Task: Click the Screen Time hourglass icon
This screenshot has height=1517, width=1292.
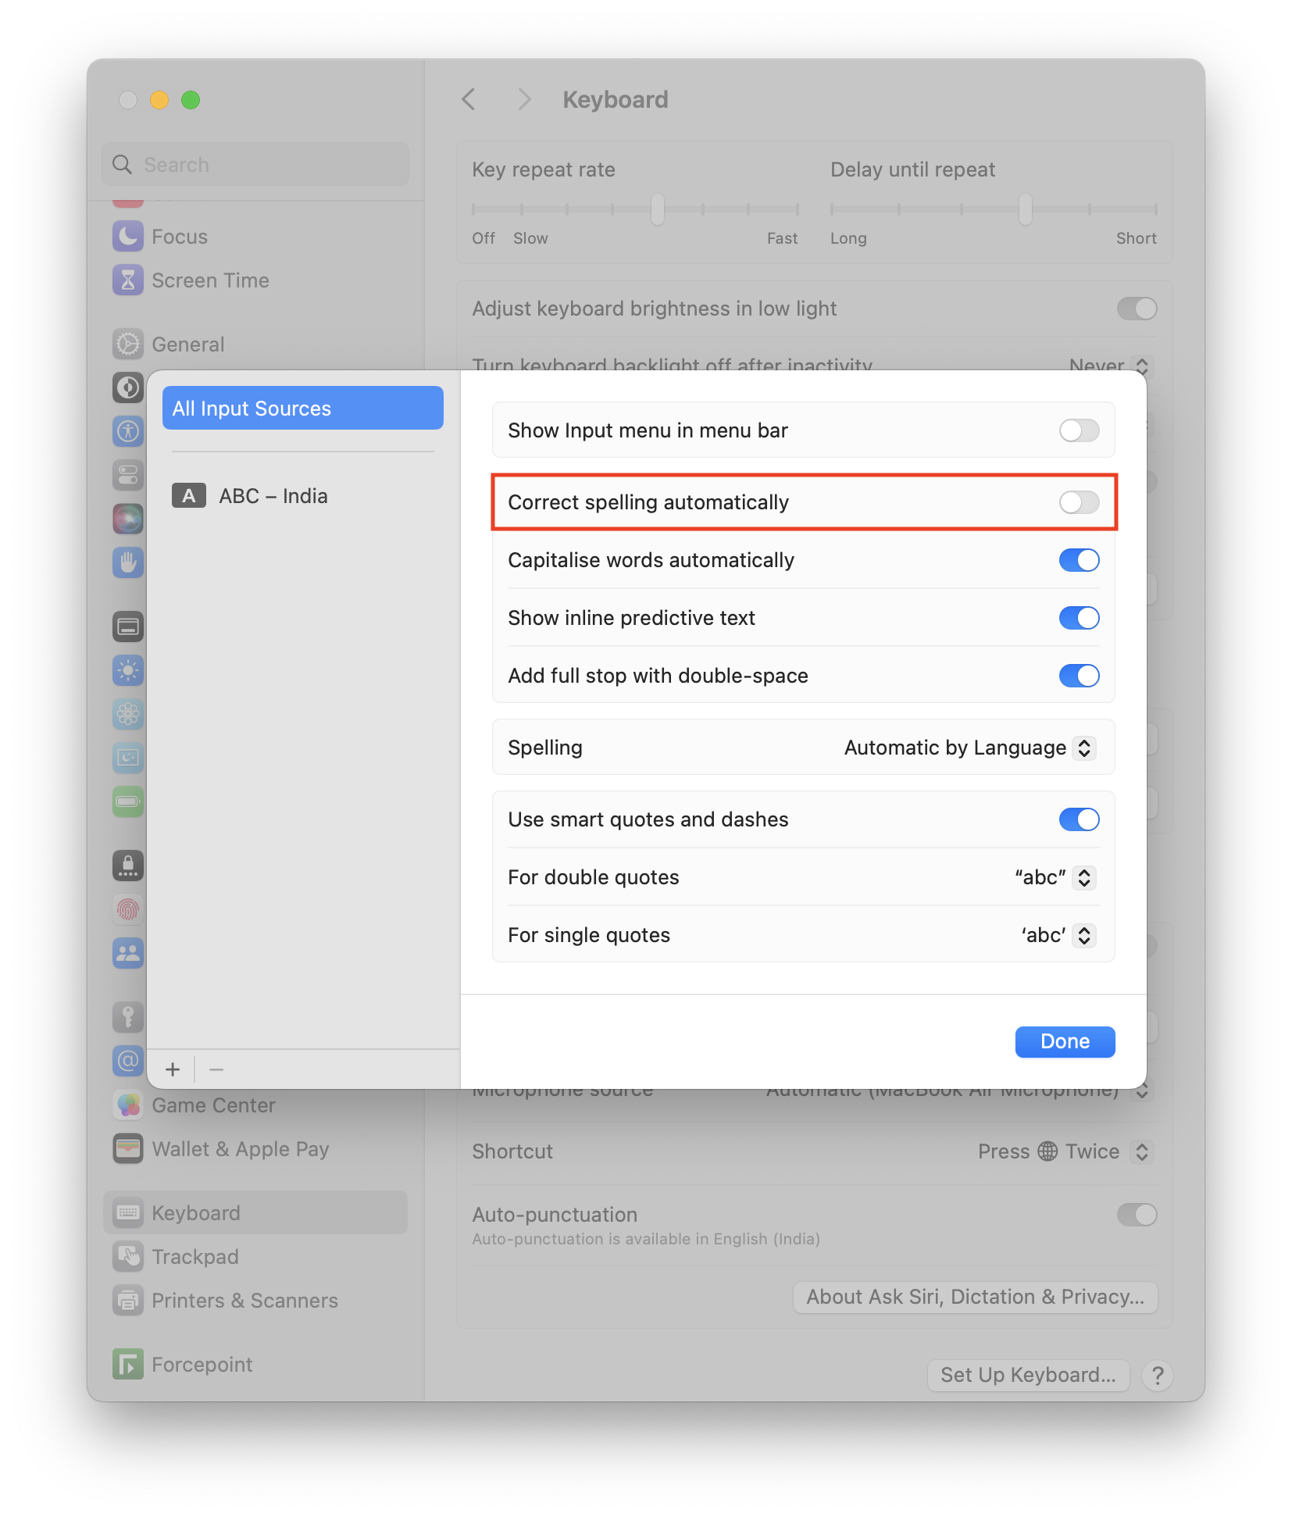Action: tap(128, 280)
